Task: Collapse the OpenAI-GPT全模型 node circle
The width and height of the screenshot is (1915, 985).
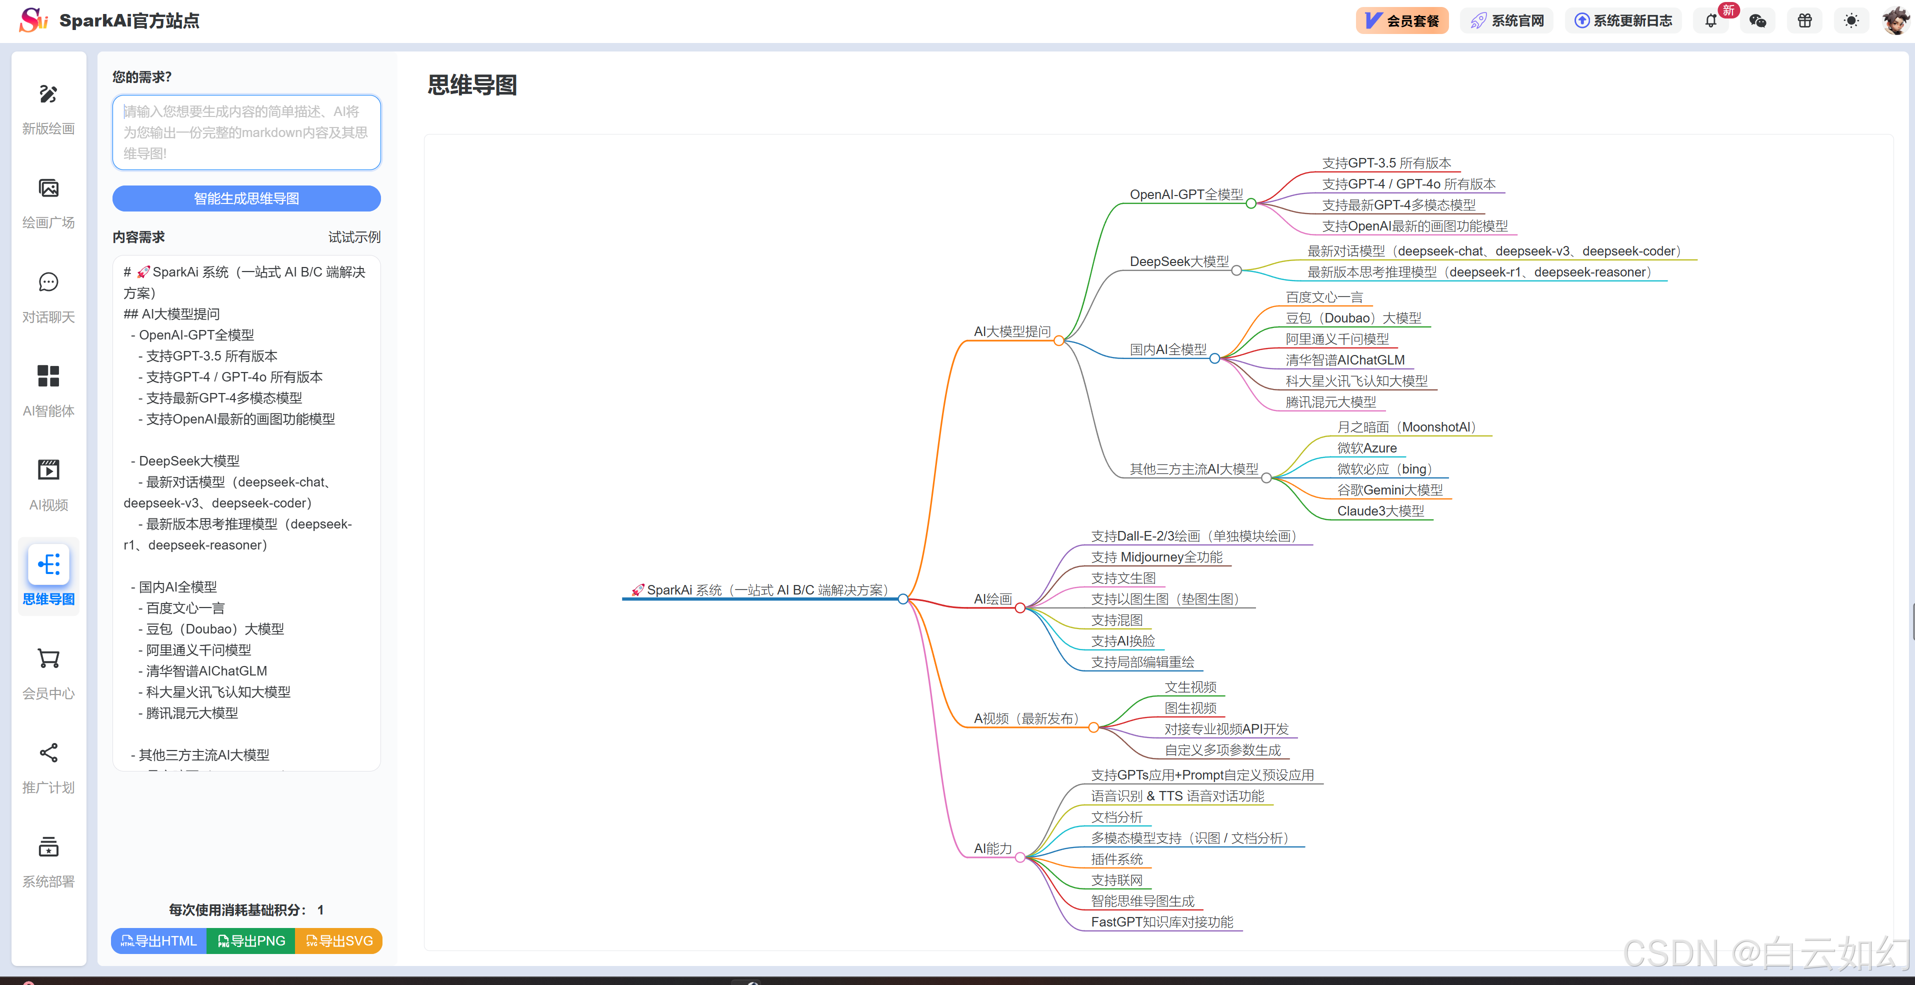Action: click(1251, 203)
